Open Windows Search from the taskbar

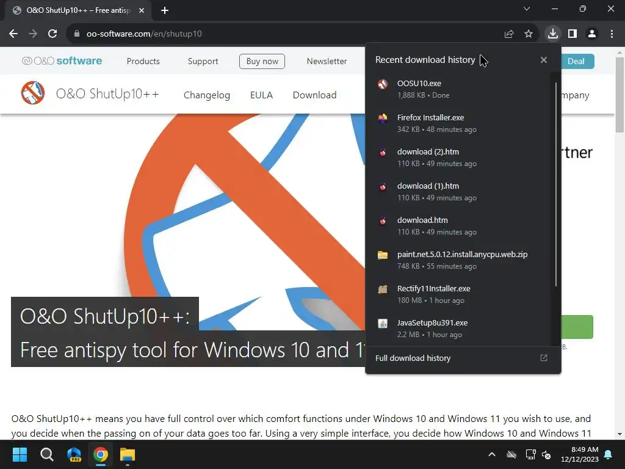coord(46,454)
